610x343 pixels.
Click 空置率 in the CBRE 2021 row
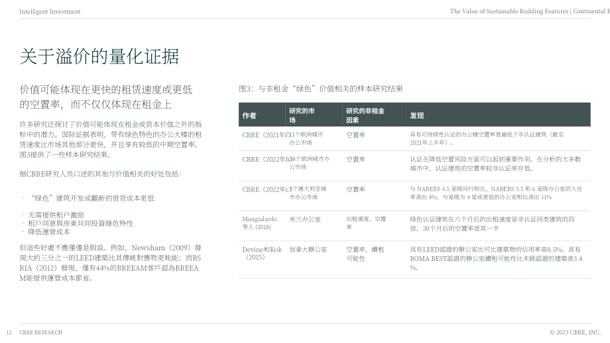355,135
